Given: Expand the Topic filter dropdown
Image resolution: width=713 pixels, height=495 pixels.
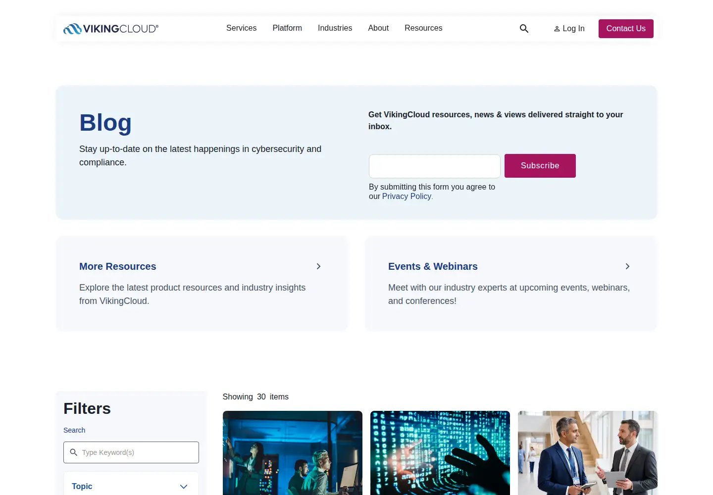Looking at the screenshot, I should pos(131,486).
